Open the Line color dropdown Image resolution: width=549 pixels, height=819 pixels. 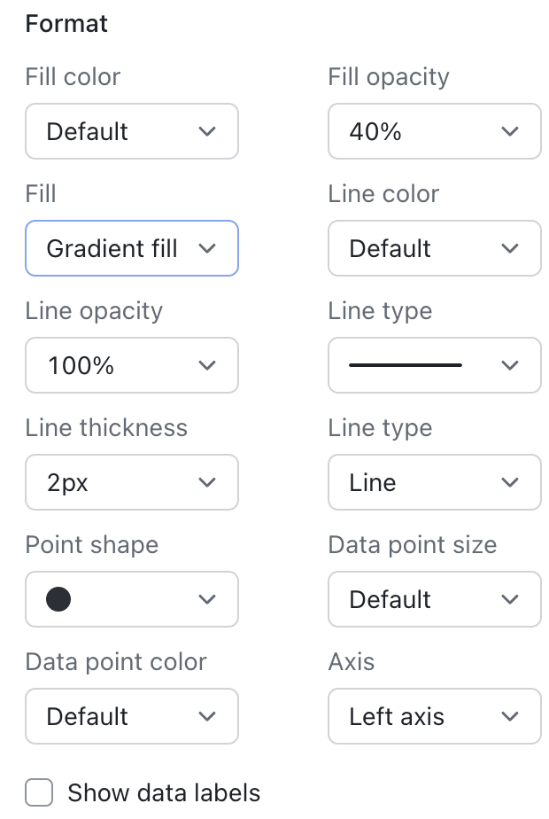434,248
